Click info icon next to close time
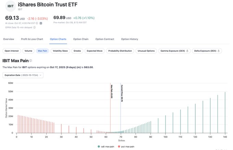233x150 pixels. 37,23
